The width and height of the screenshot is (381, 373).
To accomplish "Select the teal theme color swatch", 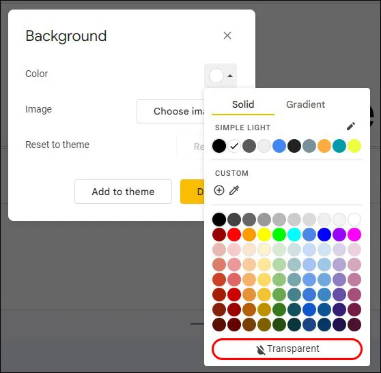I will pos(339,146).
